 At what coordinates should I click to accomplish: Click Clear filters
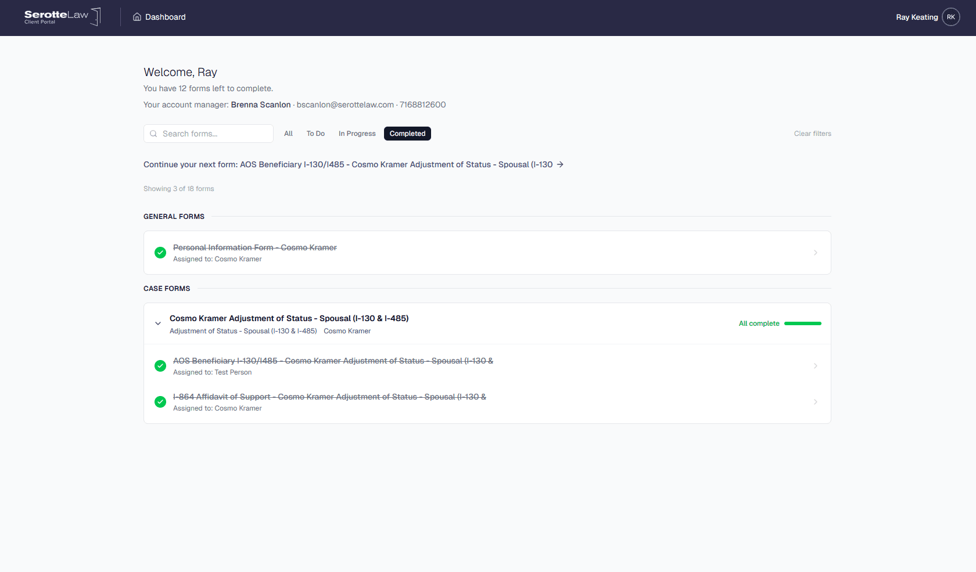coord(812,134)
